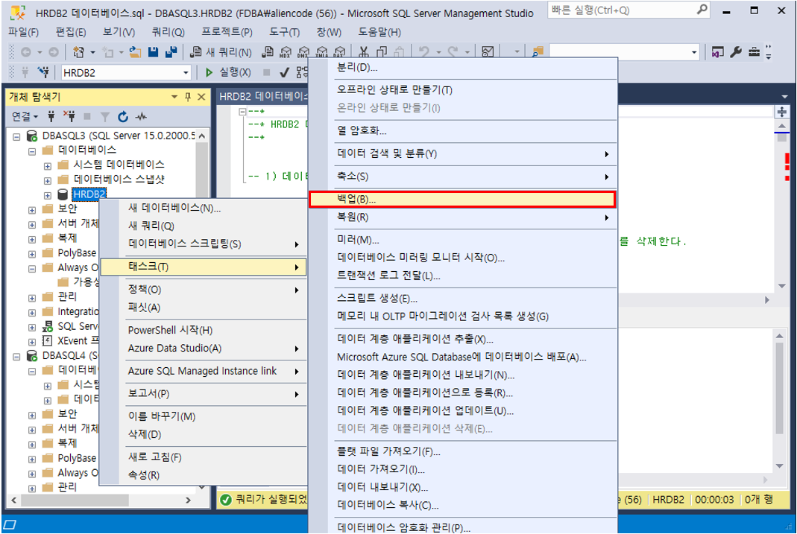Click the Change Connection plug icon

44,72
